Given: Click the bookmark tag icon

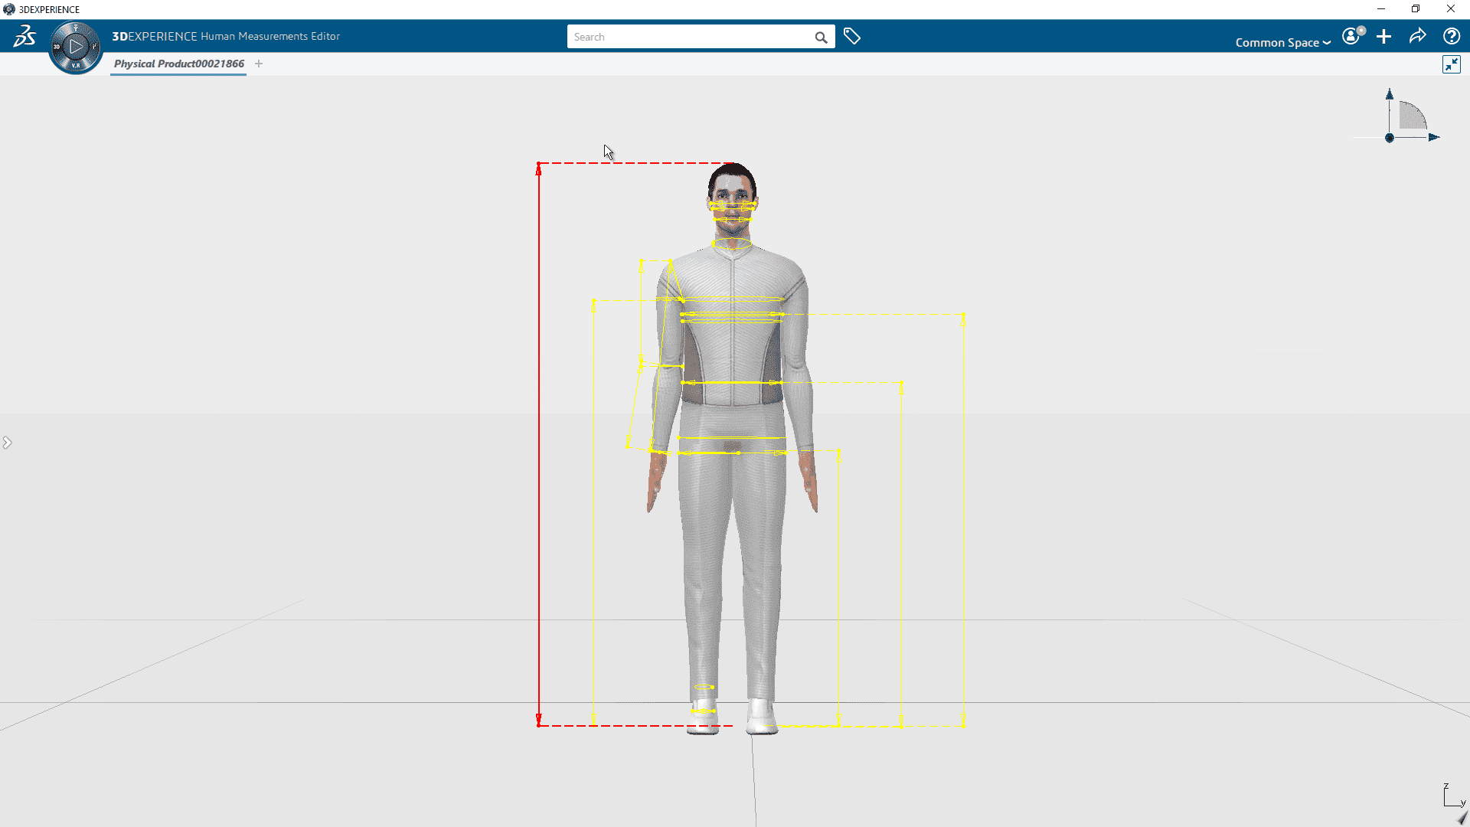Looking at the screenshot, I should [851, 36].
